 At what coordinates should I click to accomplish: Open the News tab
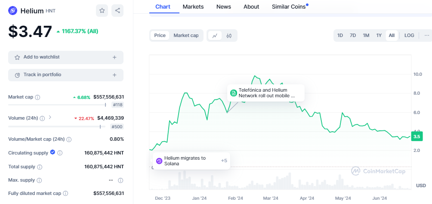[224, 6]
